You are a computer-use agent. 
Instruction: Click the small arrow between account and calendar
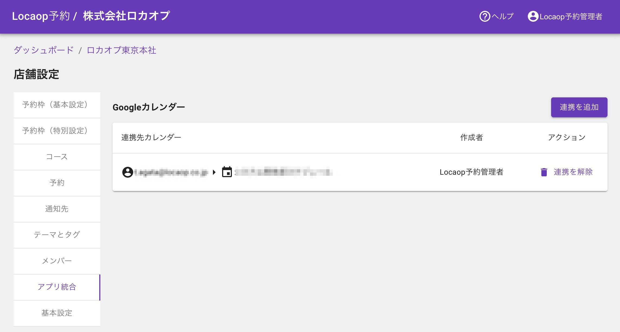point(214,172)
